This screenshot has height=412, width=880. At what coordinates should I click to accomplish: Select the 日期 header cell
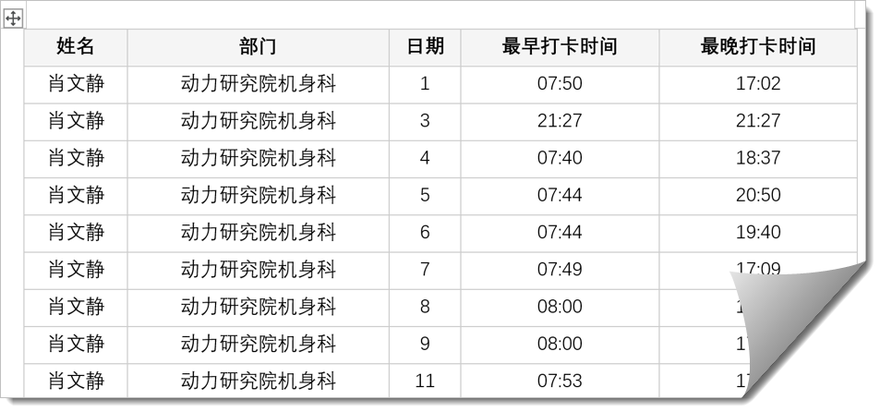pos(425,47)
